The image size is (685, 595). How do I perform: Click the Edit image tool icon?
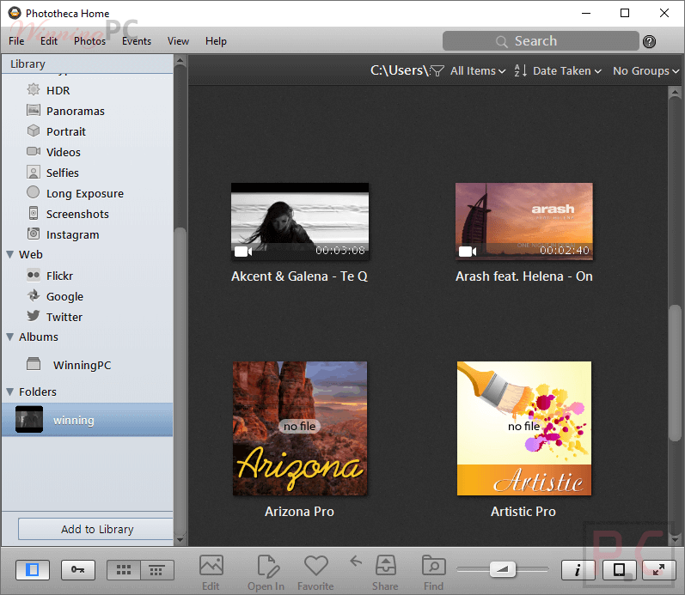tap(211, 565)
